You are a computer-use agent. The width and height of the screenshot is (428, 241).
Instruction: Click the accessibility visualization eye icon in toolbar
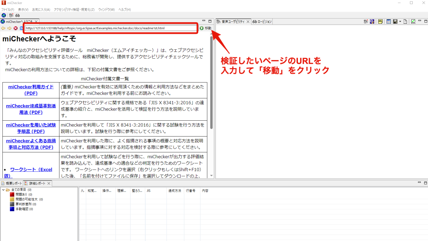point(11,16)
